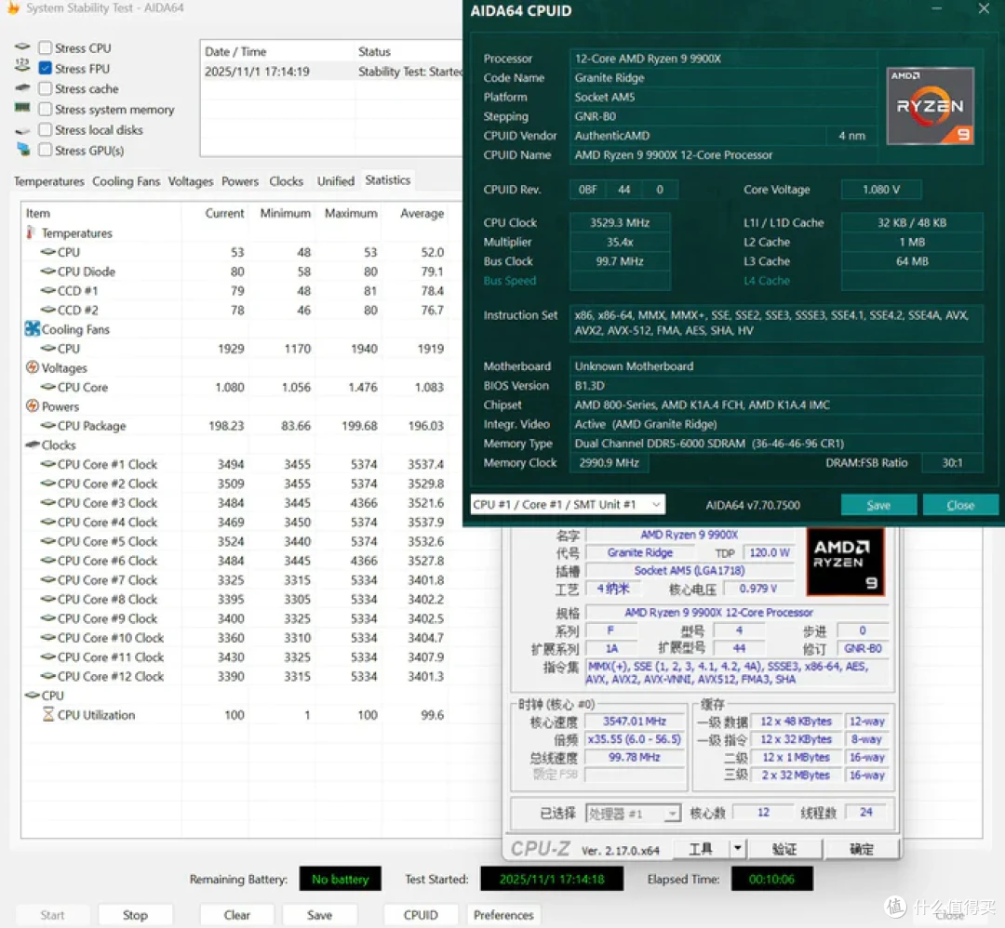Click the sensor icon for CPU Core voltage row
This screenshot has width=1005, height=928.
(x=48, y=387)
